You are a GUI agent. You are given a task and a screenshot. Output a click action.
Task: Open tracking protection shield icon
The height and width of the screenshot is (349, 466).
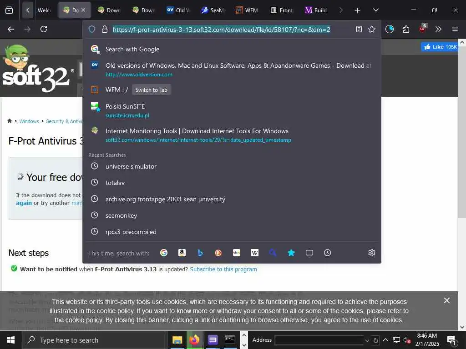point(92,29)
